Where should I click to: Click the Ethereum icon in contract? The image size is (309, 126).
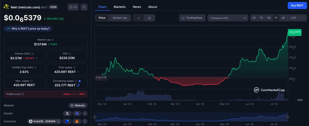(31, 121)
